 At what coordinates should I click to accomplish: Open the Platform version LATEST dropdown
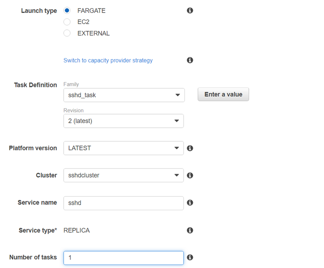(123, 148)
